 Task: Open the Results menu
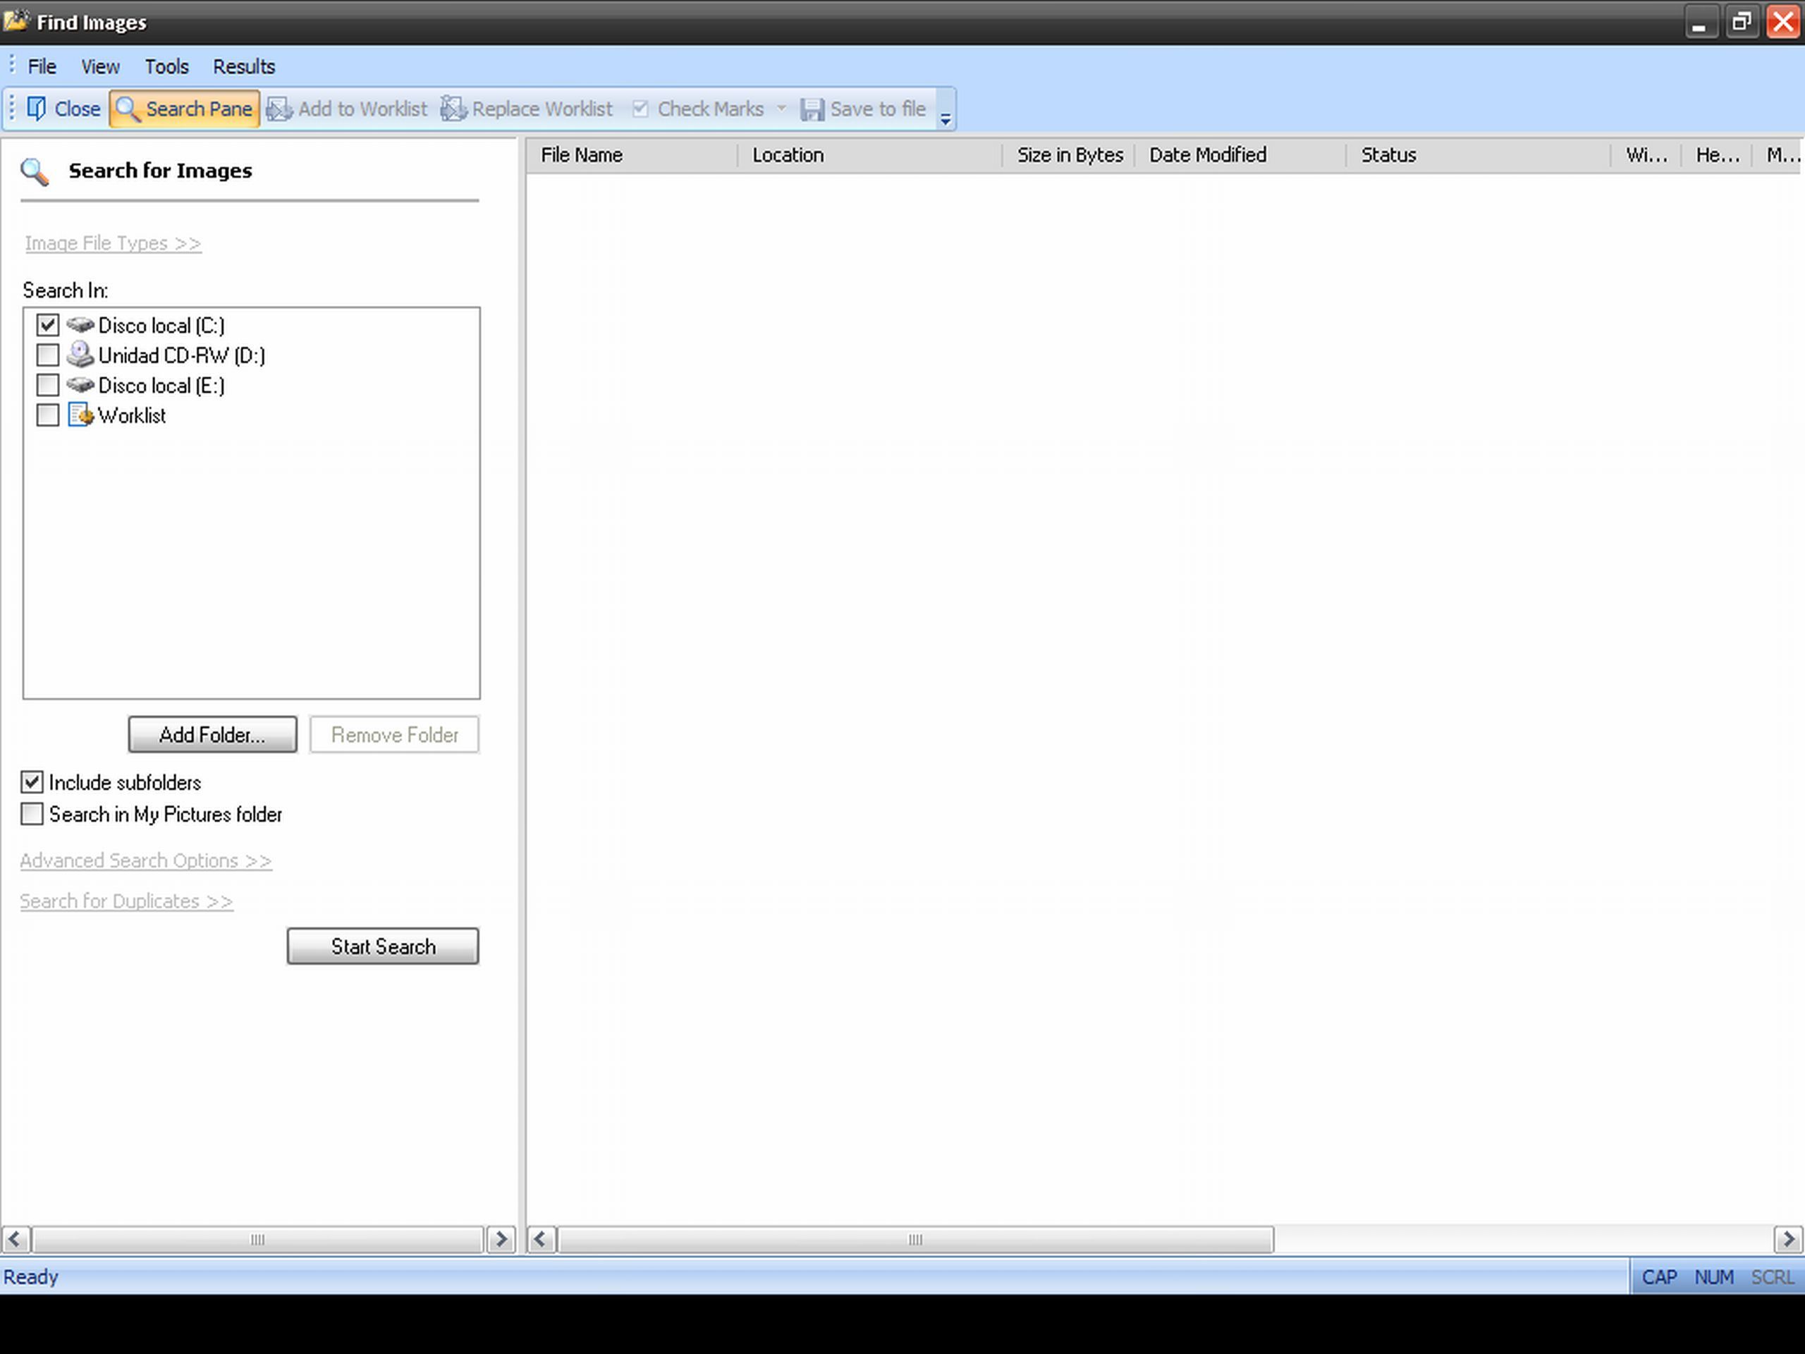pyautogui.click(x=243, y=66)
